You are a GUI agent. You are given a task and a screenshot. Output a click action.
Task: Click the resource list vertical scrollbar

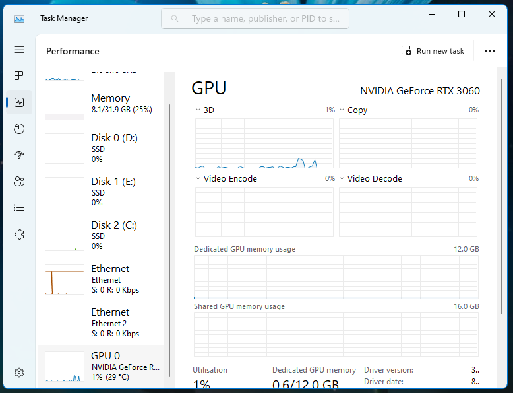pos(169,241)
